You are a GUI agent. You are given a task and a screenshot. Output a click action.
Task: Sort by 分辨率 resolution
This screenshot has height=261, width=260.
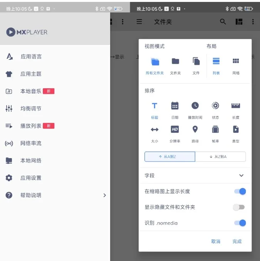click(x=175, y=134)
